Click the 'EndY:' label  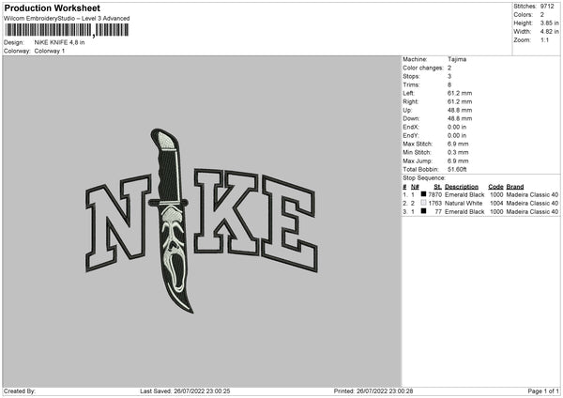click(411, 135)
